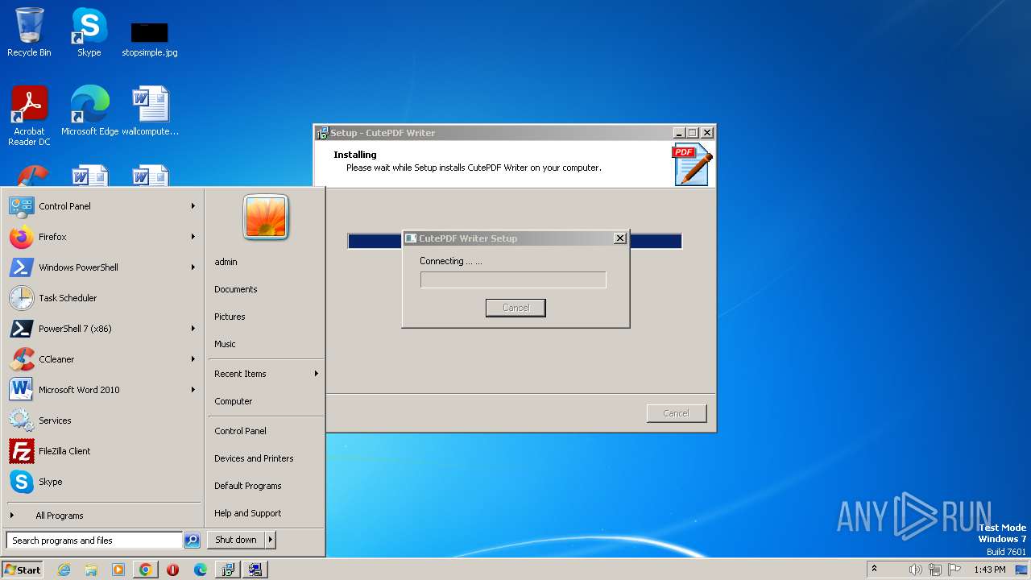This screenshot has height=580, width=1031.
Task: Switch to the Setup installer taskbar button
Action: coord(228,570)
